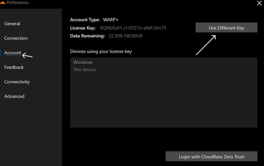The width and height of the screenshot is (264, 166).
Task: Switch to the Connection tab
Action: tap(16, 38)
